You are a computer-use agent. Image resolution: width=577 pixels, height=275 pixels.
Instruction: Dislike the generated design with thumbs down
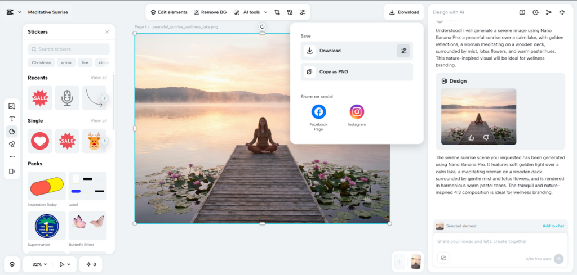pos(486,138)
